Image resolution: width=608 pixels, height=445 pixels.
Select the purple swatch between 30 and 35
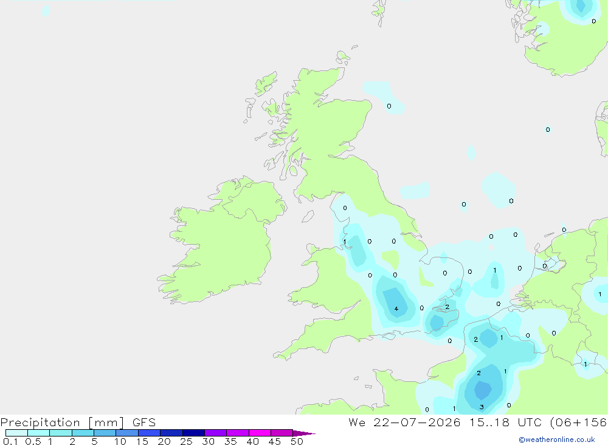[x=215, y=433]
